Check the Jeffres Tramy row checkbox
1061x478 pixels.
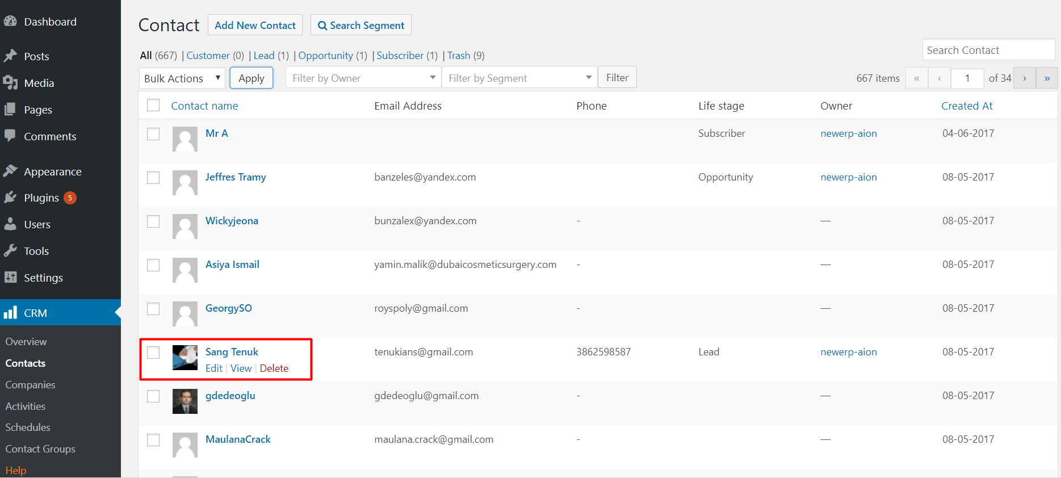point(153,178)
